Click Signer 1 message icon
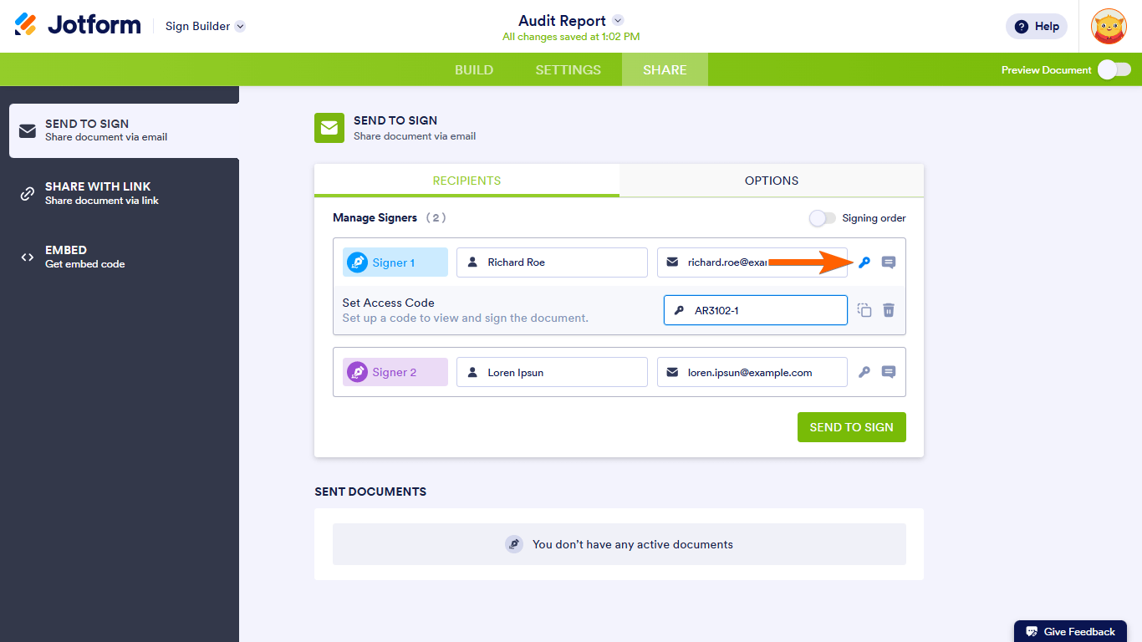The height and width of the screenshot is (642, 1142). [889, 262]
